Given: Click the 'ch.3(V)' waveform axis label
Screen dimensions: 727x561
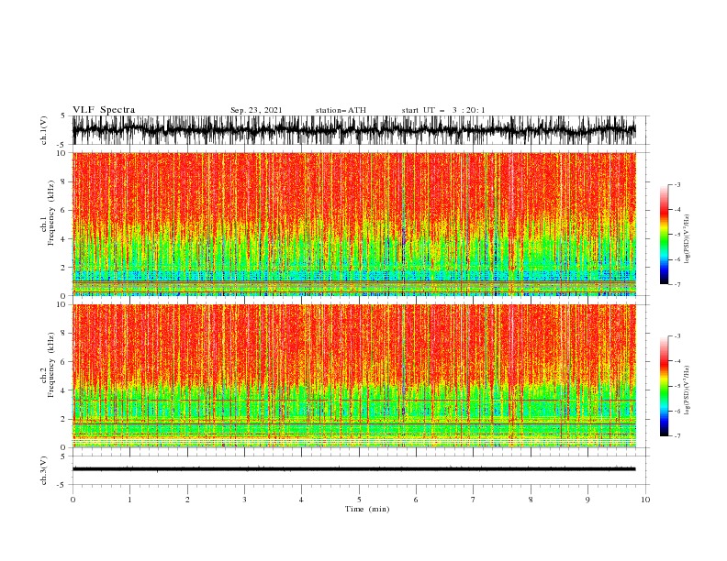Looking at the screenshot, I should tap(44, 470).
